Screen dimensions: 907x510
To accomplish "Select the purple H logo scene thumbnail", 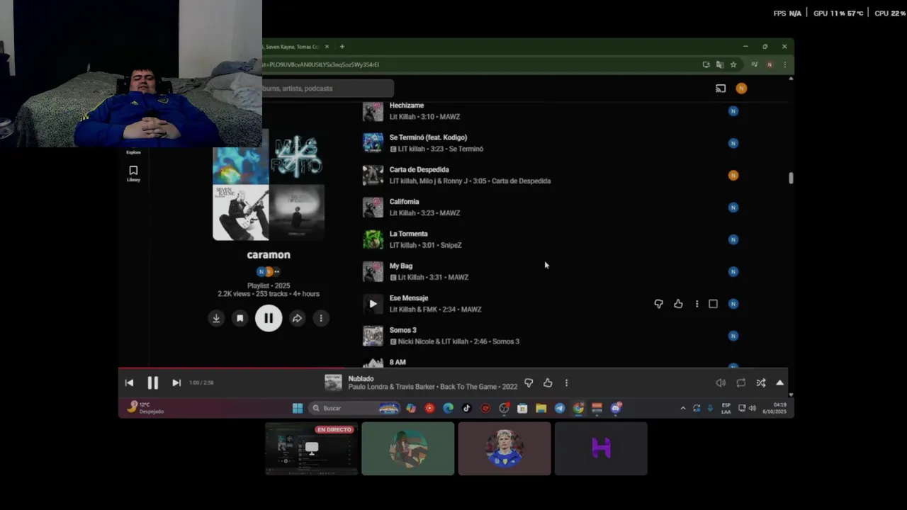I will pyautogui.click(x=601, y=448).
